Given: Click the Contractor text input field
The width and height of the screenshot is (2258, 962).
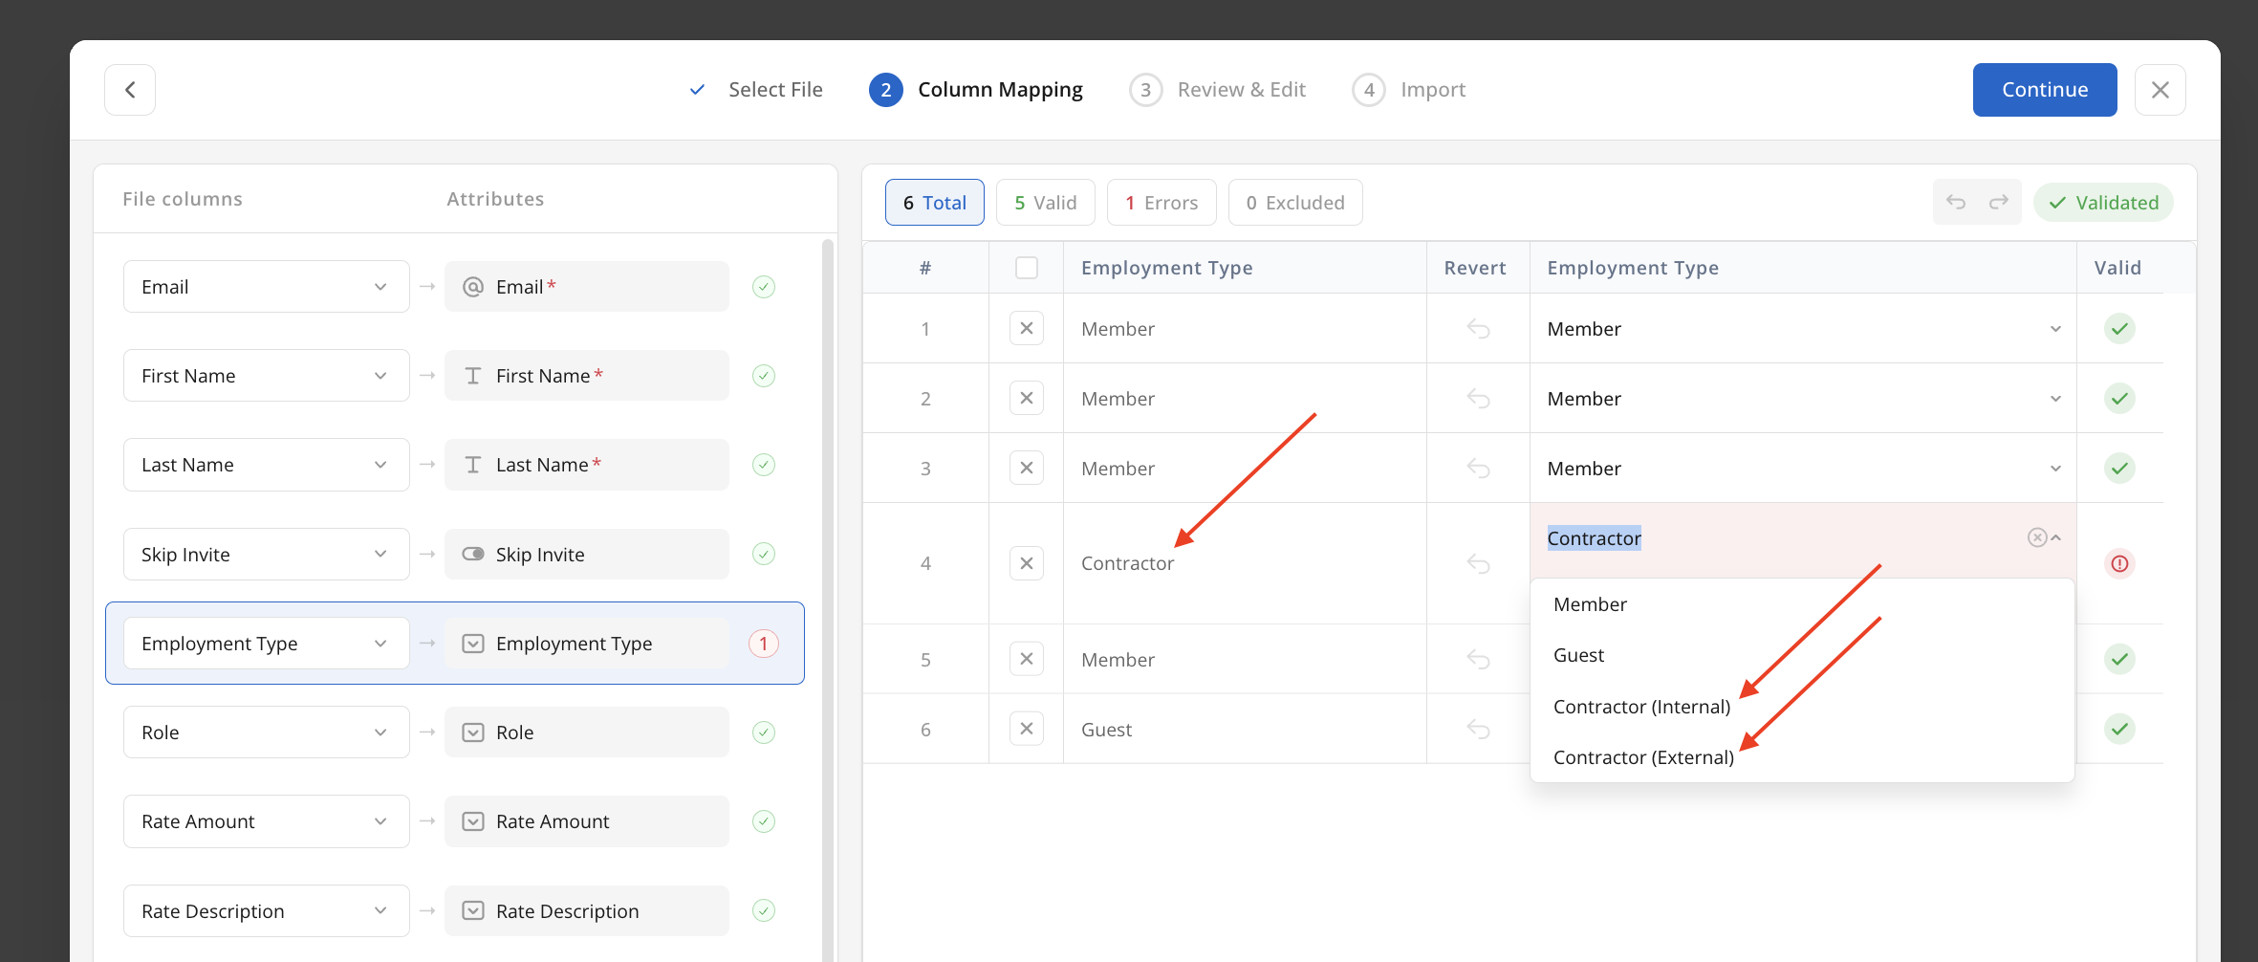Looking at the screenshot, I should (1778, 538).
